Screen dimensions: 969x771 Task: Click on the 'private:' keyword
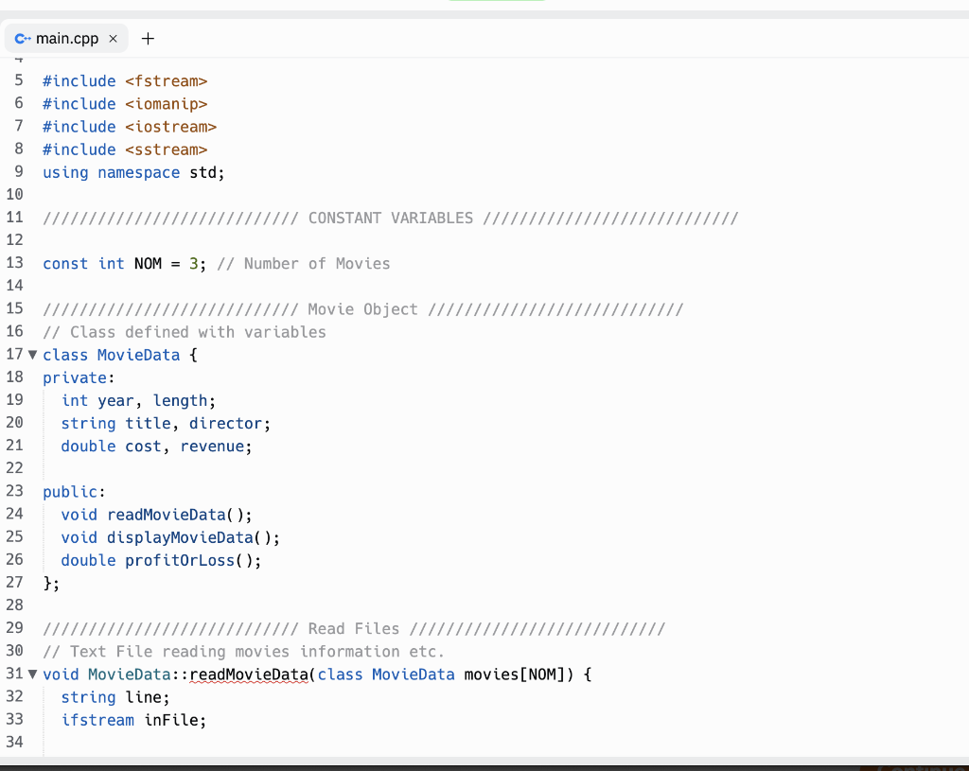(x=79, y=378)
